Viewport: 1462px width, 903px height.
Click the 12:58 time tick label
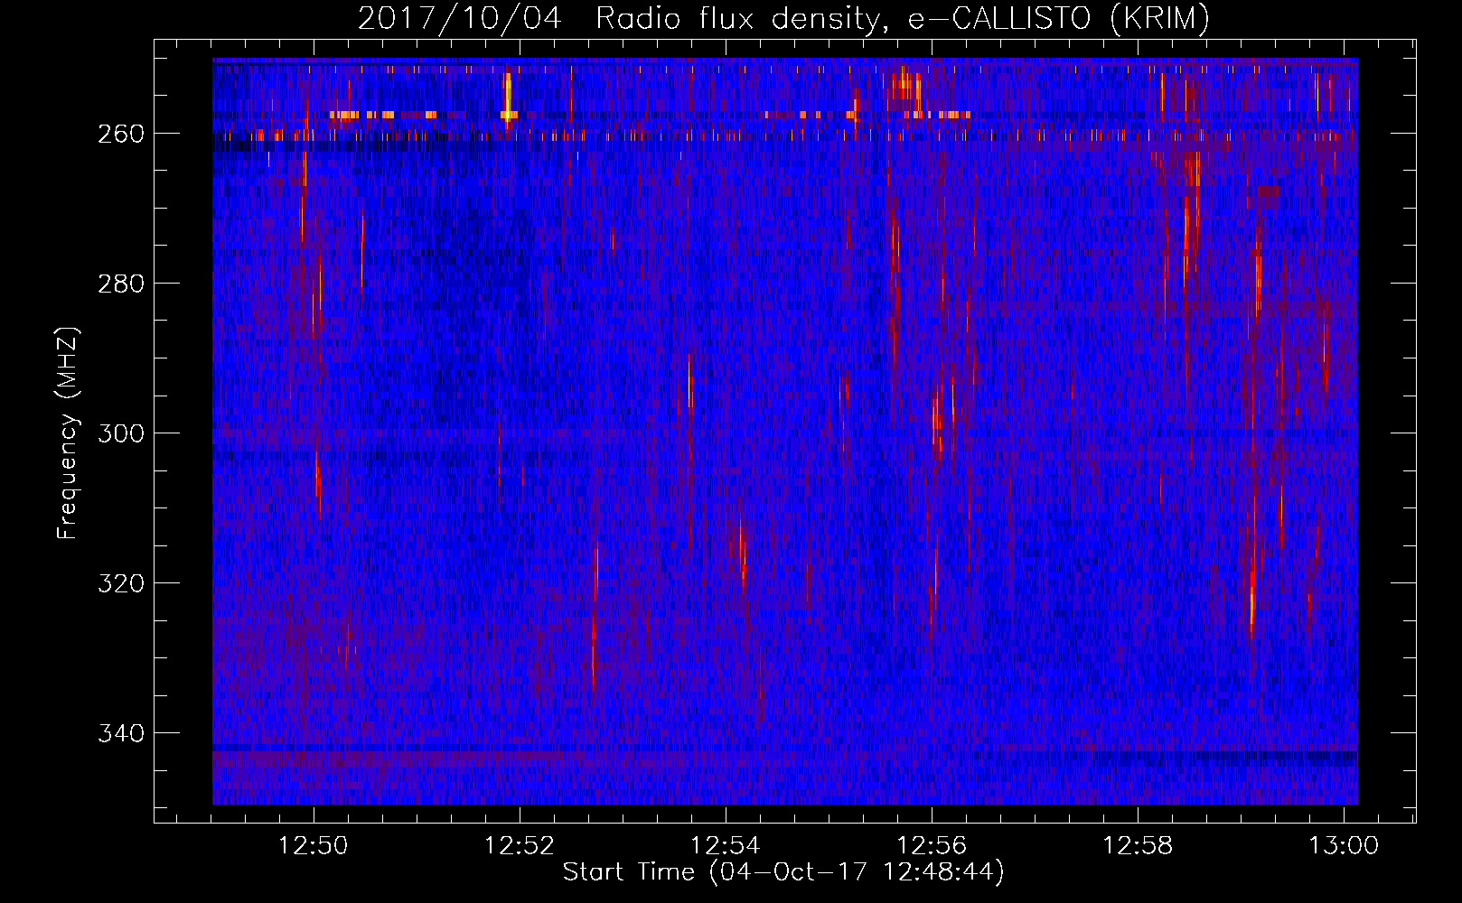[x=1138, y=846]
